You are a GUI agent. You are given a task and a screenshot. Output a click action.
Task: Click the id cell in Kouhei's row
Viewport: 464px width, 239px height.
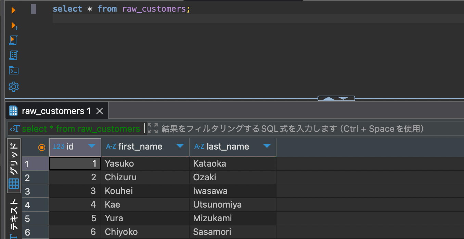click(75, 191)
